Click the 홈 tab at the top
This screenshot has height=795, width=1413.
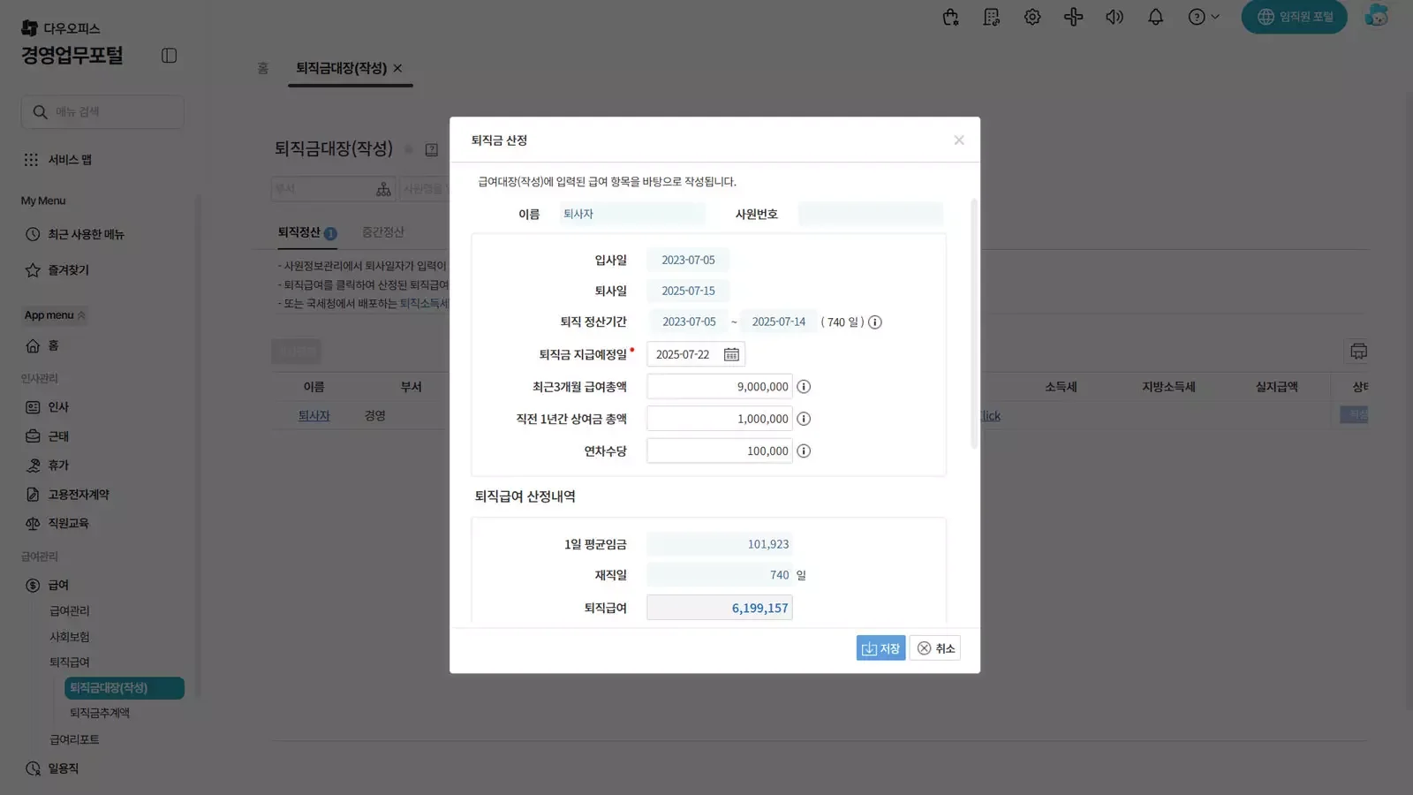tap(261, 68)
